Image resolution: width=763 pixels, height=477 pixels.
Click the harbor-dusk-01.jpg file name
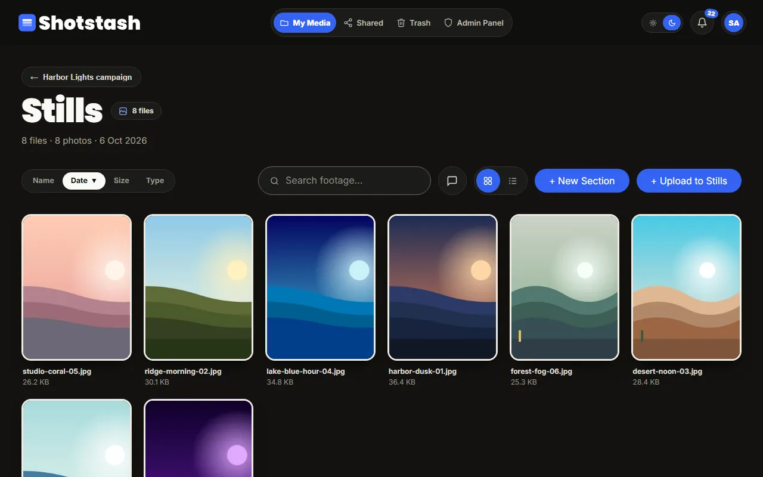coord(423,371)
